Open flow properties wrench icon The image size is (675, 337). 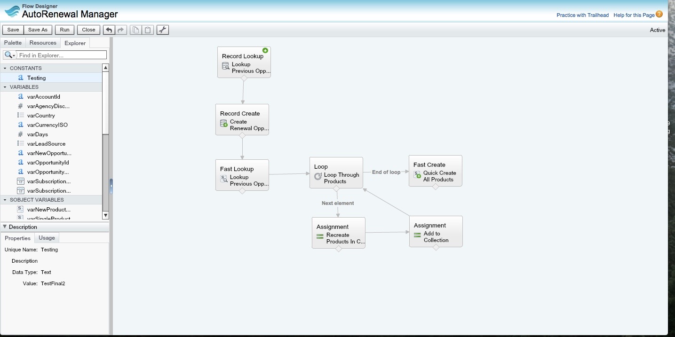[x=163, y=30]
